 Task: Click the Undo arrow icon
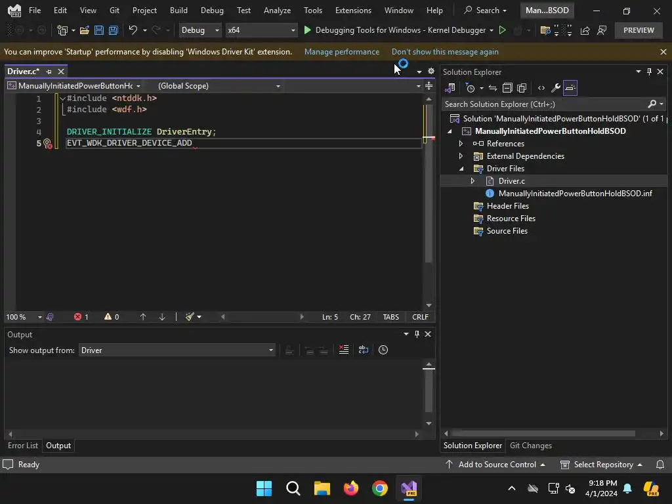133,30
